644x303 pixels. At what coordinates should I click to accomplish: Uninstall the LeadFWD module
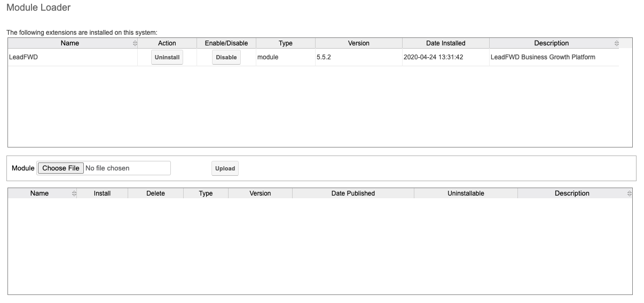click(167, 57)
